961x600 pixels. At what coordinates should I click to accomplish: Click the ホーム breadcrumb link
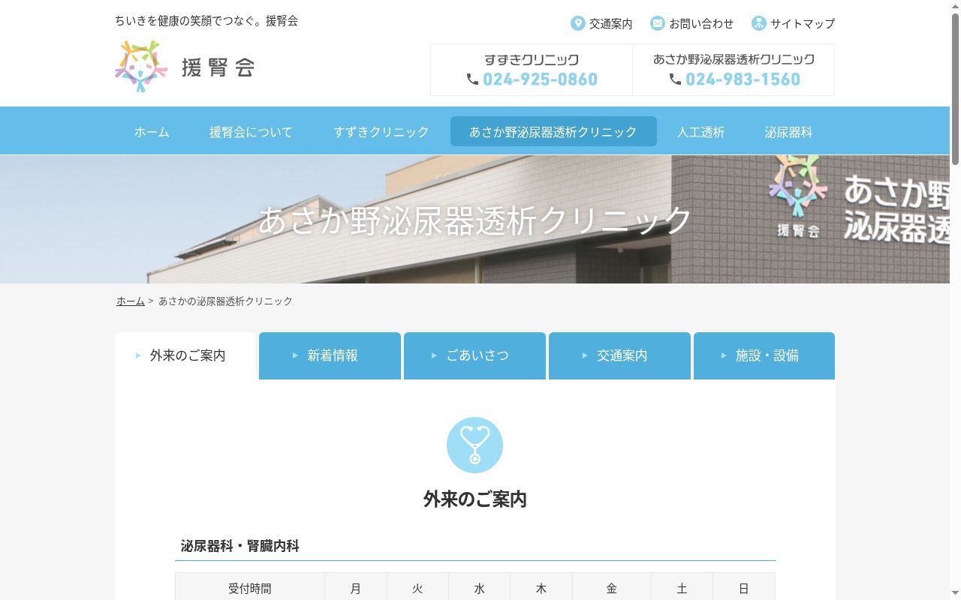point(131,301)
